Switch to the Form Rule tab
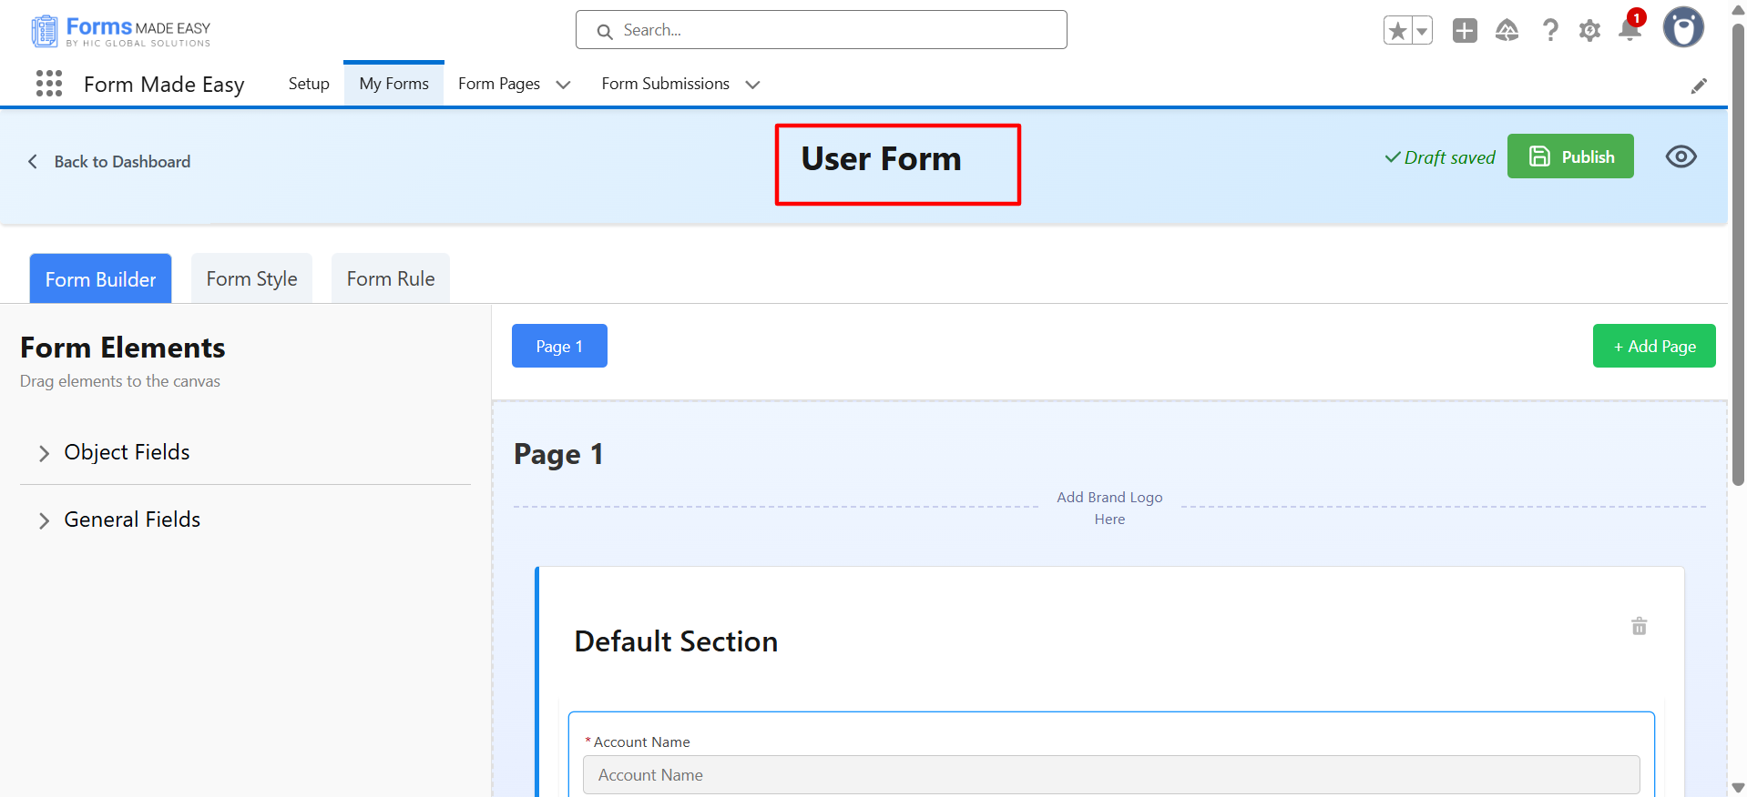The image size is (1747, 797). coord(391,278)
